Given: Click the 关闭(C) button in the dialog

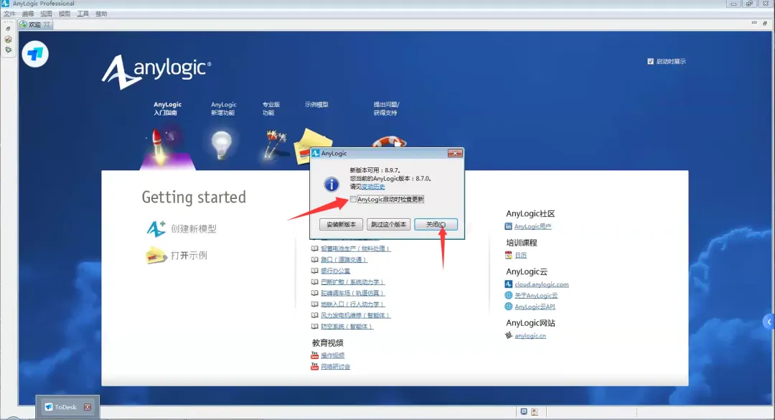Looking at the screenshot, I should [436, 224].
